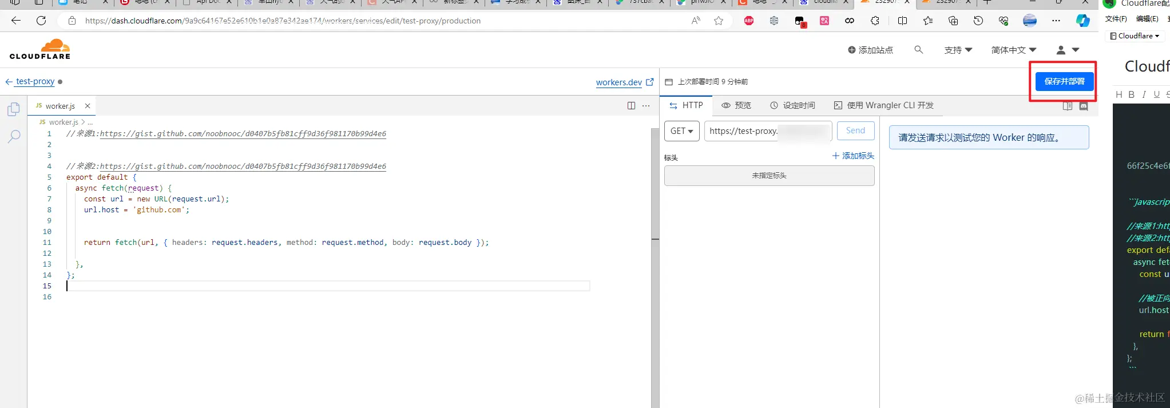The height and width of the screenshot is (408, 1170).
Task: Click the request URL input field
Action: pyautogui.click(x=768, y=131)
